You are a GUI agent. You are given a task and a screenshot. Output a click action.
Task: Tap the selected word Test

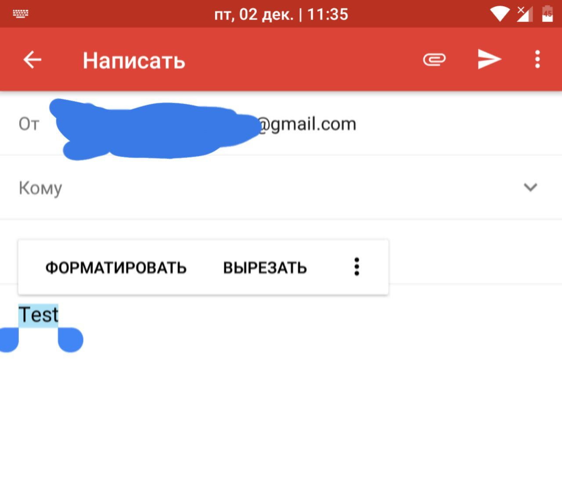(38, 315)
